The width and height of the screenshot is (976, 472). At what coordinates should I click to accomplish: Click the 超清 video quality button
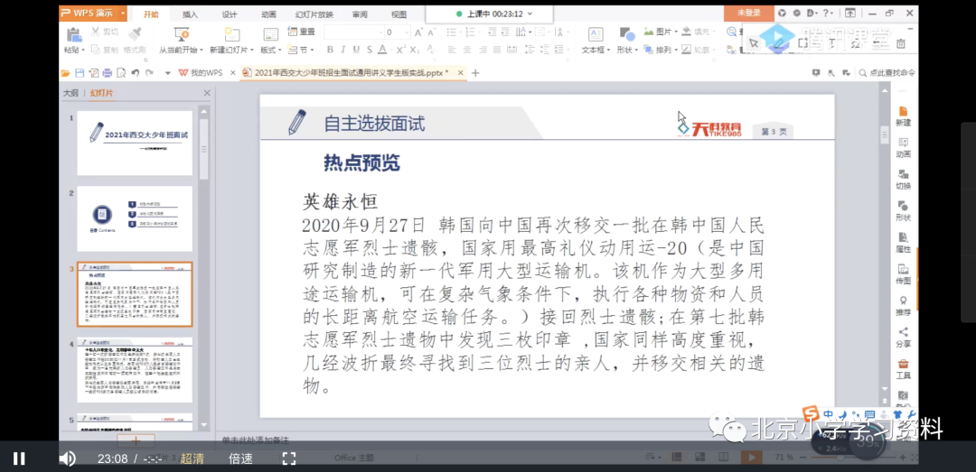[192, 459]
